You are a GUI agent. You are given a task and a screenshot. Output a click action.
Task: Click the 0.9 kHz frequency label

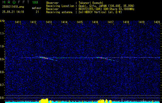point(2,59)
